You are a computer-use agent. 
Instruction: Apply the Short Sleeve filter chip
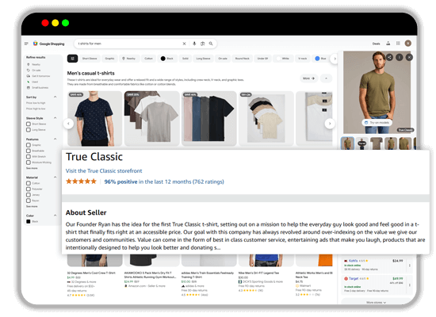coord(90,59)
